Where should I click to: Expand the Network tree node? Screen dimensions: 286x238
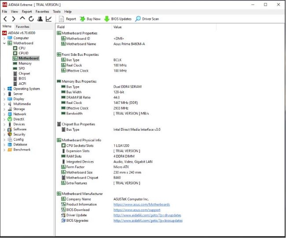tap(4, 114)
